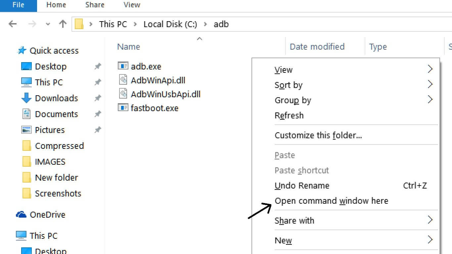Open the Screenshots folder in Quick access

[x=58, y=193]
